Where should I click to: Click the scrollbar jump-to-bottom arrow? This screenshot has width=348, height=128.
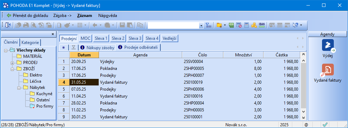pyautogui.click(x=303, y=117)
